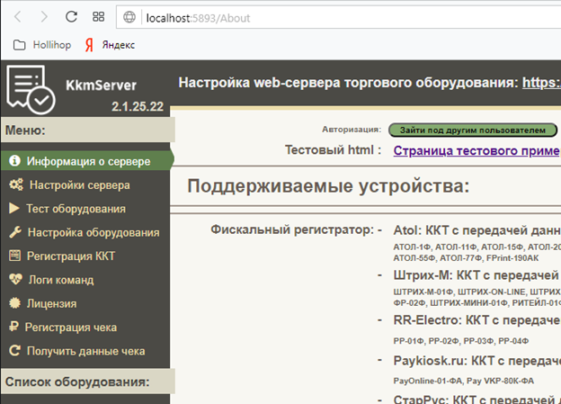Viewport: 561px width, 404px height.
Task: Click the Paykiosk.ru: ККТ entry
Action: click(x=476, y=361)
